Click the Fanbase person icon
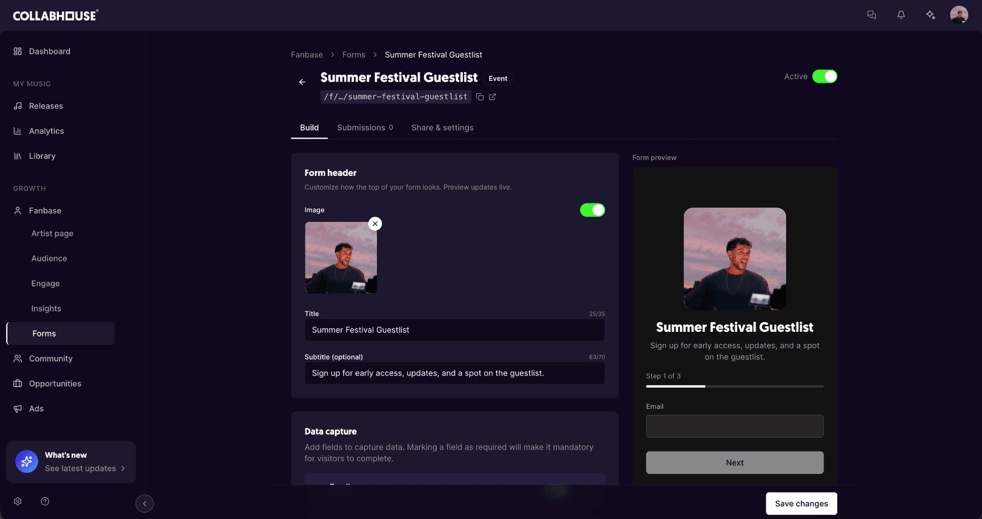 tap(18, 210)
